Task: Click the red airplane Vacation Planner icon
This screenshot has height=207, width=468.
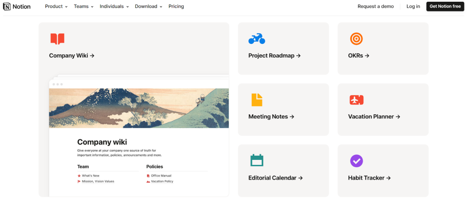Action: [356, 100]
